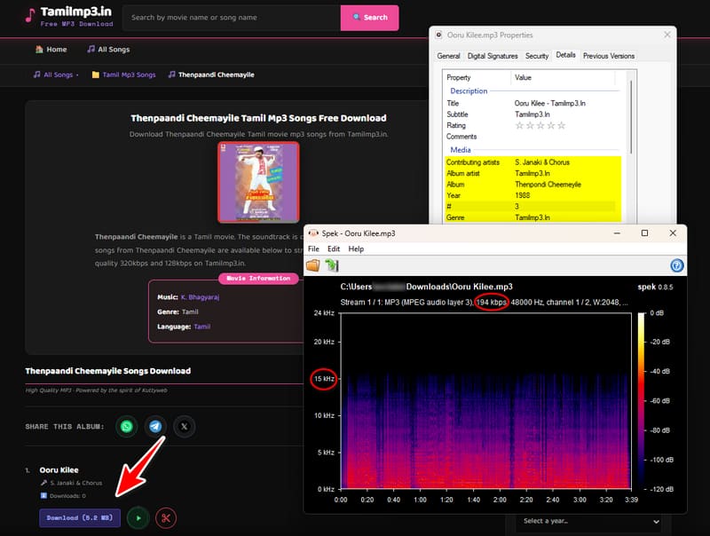Switch to the Digital Signatures tab

pyautogui.click(x=493, y=56)
